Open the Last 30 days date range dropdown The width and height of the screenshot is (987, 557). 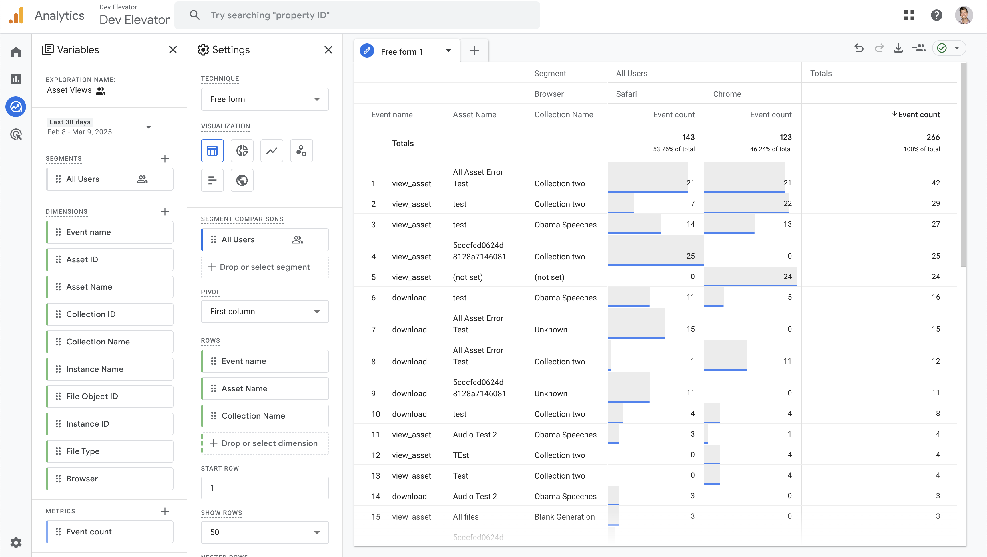click(x=99, y=127)
